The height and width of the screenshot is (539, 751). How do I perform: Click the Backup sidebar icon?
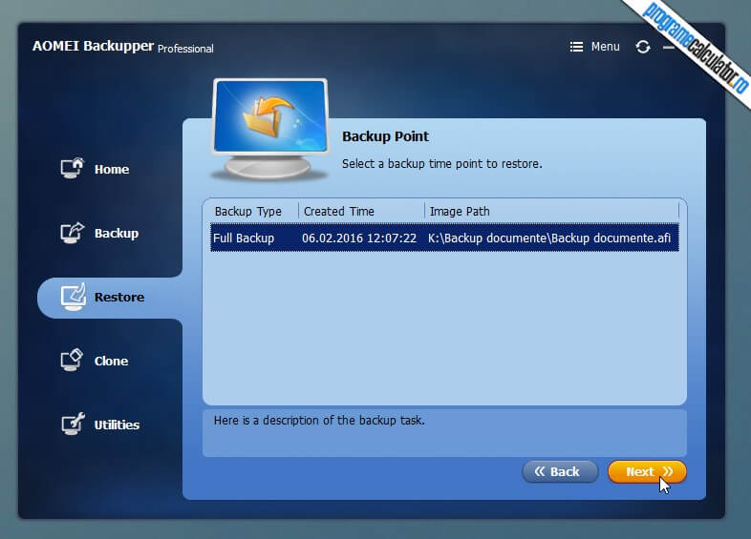click(73, 233)
